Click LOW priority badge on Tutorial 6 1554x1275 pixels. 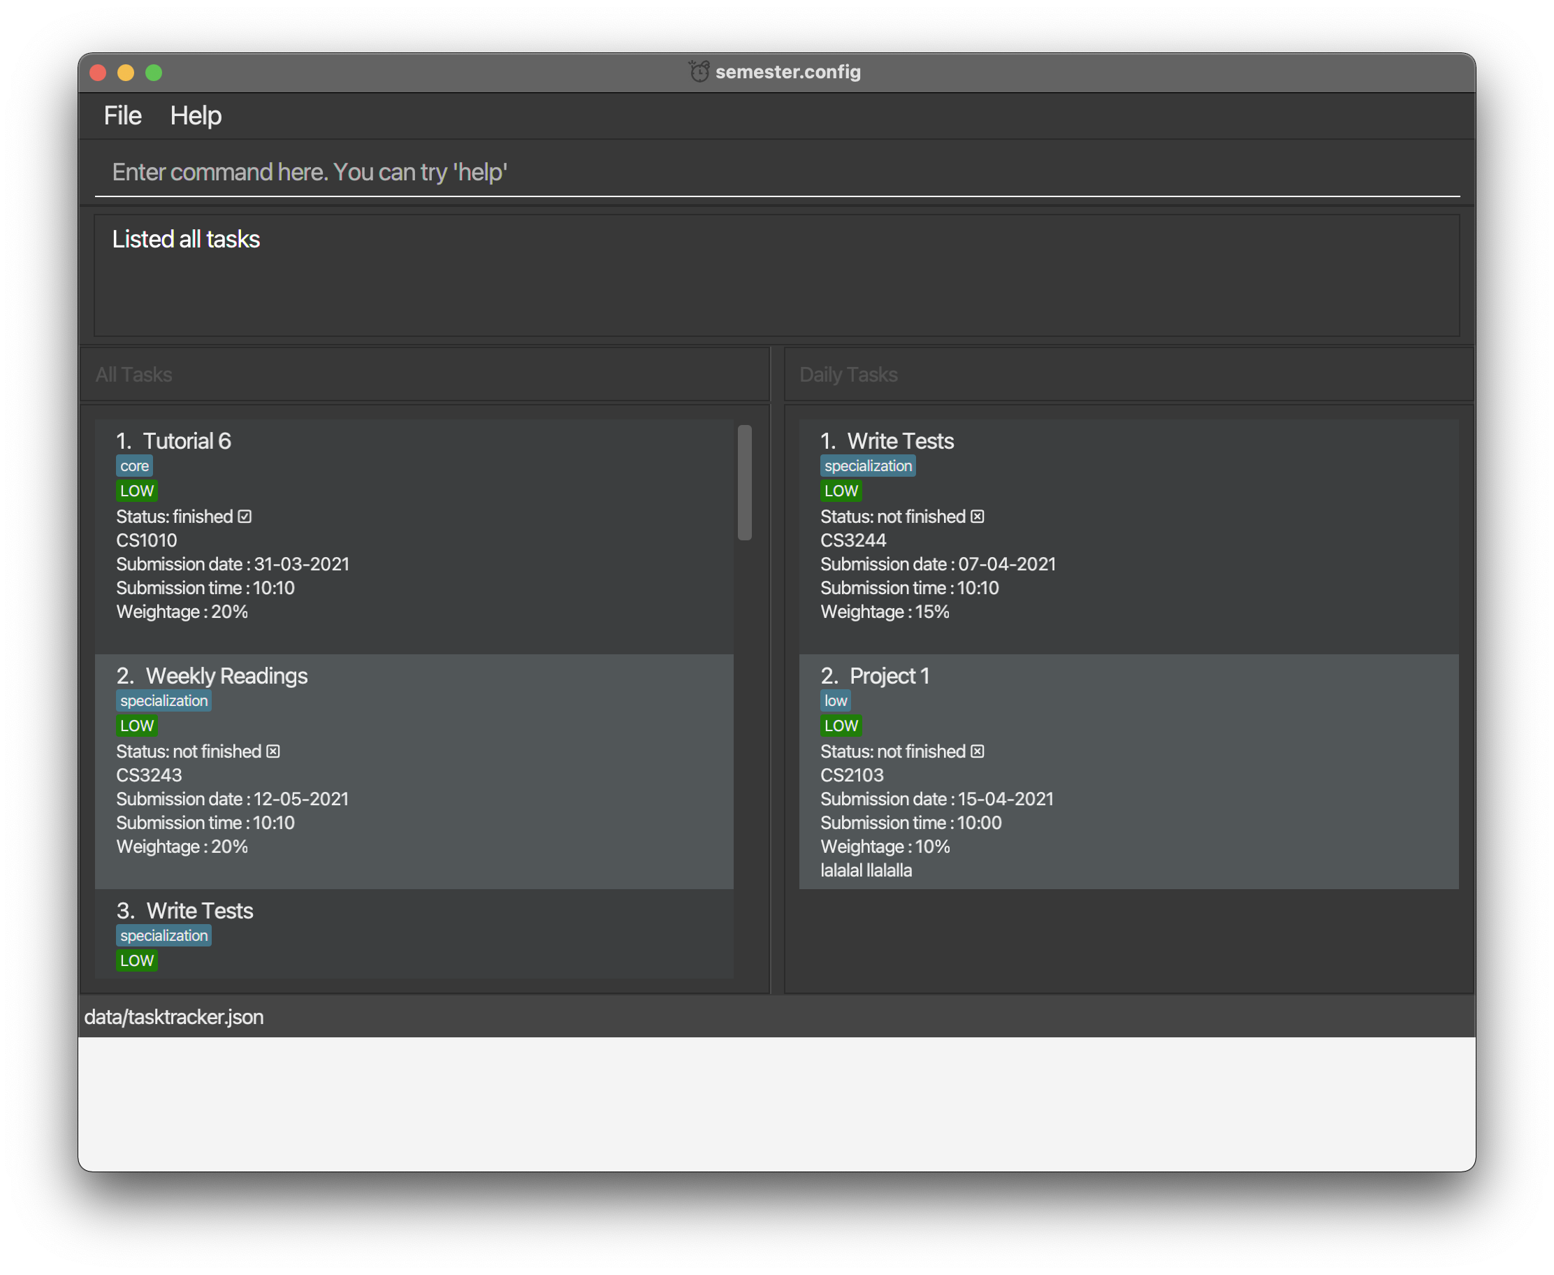136,491
